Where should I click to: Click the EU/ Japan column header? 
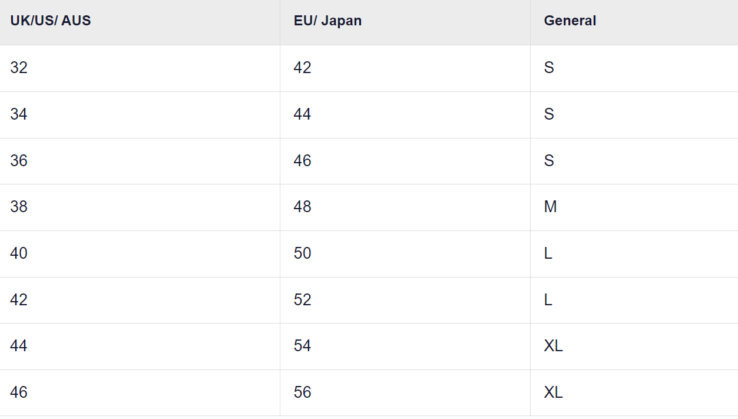pyautogui.click(x=327, y=21)
